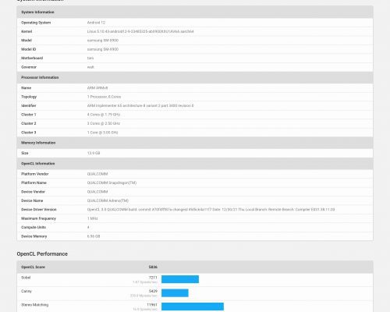
Task: Click the 'Motherboard' row label
Action: 32,58
